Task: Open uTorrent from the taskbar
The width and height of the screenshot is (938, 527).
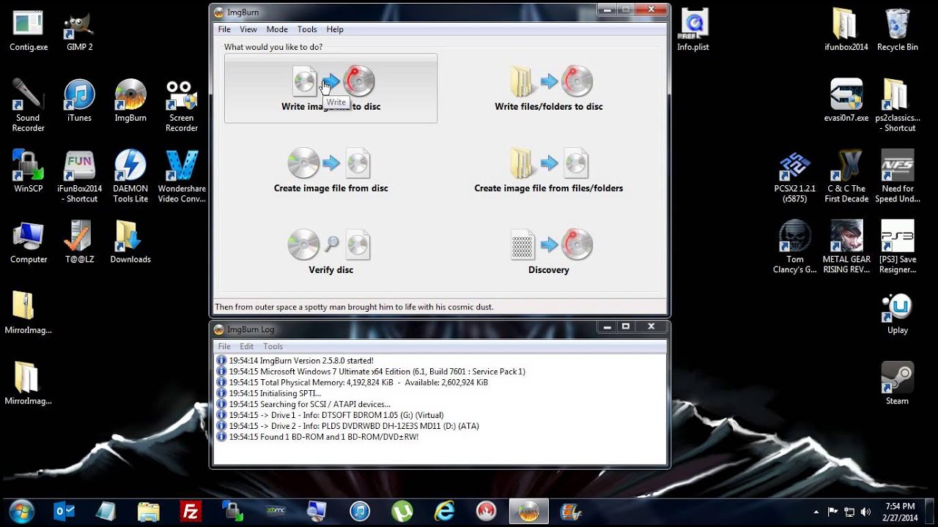Action: tap(402, 511)
